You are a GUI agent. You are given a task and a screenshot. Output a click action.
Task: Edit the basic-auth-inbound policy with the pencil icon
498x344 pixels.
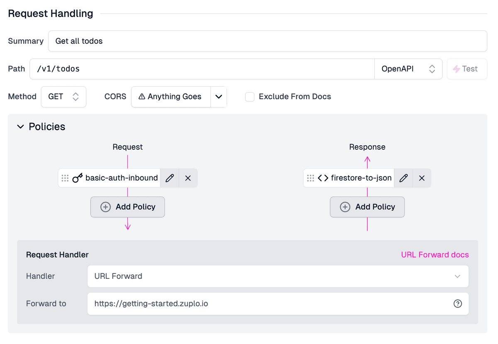170,178
